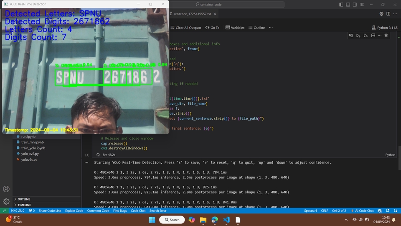Open notebook settings gear in editor toolbar
The height and width of the screenshot is (226, 401).
click(x=381, y=14)
